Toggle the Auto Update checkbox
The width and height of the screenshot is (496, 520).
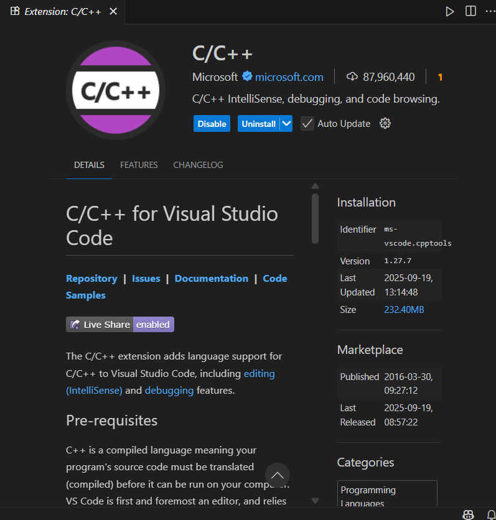pyautogui.click(x=307, y=124)
